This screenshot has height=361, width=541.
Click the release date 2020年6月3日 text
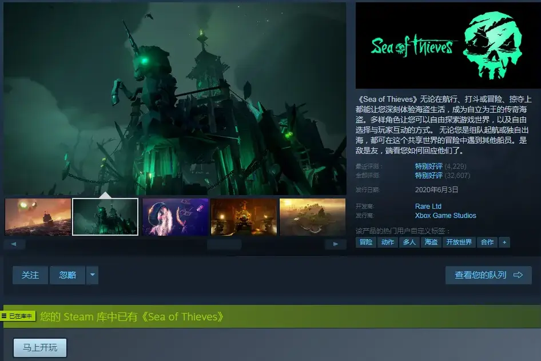click(x=436, y=190)
